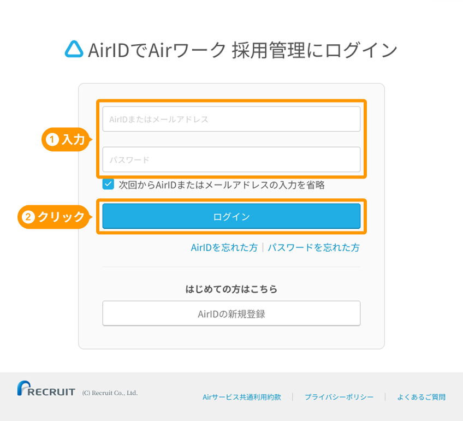Open the よくあるご質問 footer link
This screenshot has height=421, width=463.
pyautogui.click(x=421, y=397)
